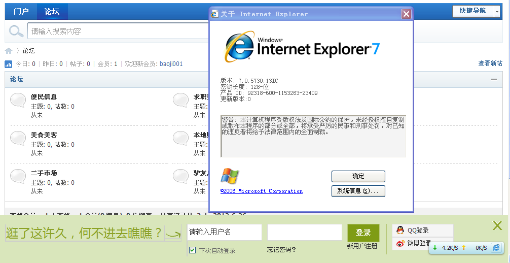The width and height of the screenshot is (510, 263).
Task: Click bubble icon beside 求职 forum
Action: (x=180, y=100)
